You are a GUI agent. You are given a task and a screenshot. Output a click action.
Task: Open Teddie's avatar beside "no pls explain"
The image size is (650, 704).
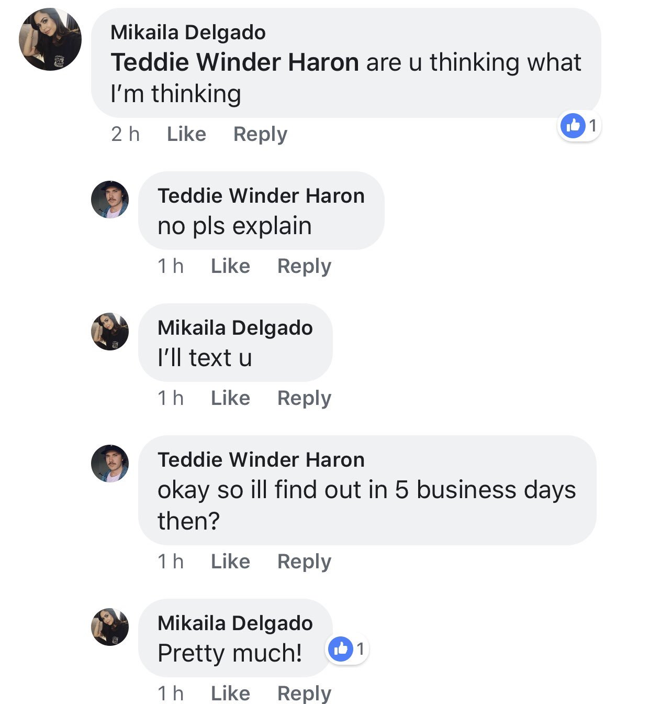pos(110,200)
